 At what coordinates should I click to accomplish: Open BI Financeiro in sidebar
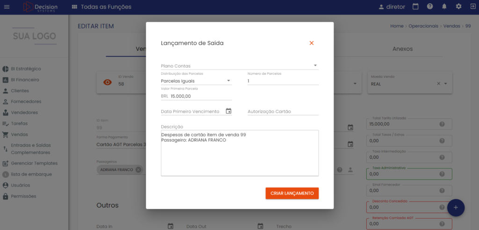click(x=21, y=80)
